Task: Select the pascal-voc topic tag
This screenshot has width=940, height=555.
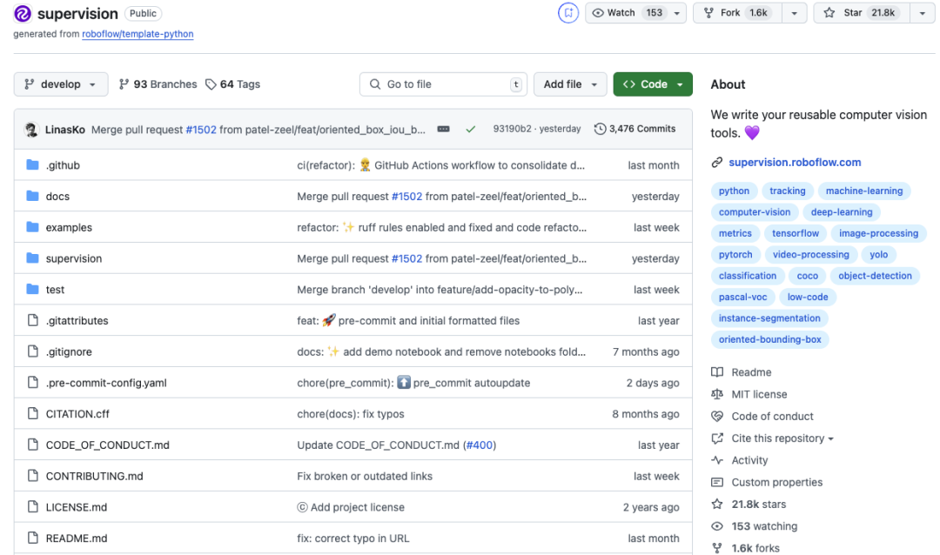Action: (742, 297)
